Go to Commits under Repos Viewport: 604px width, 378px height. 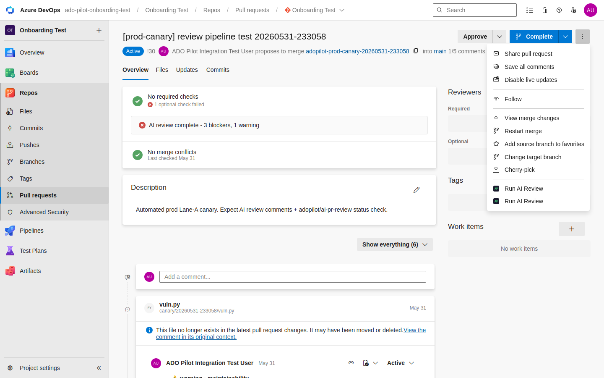click(x=55, y=128)
